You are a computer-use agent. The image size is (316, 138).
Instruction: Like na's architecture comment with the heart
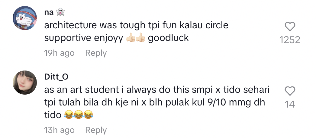point(290,27)
